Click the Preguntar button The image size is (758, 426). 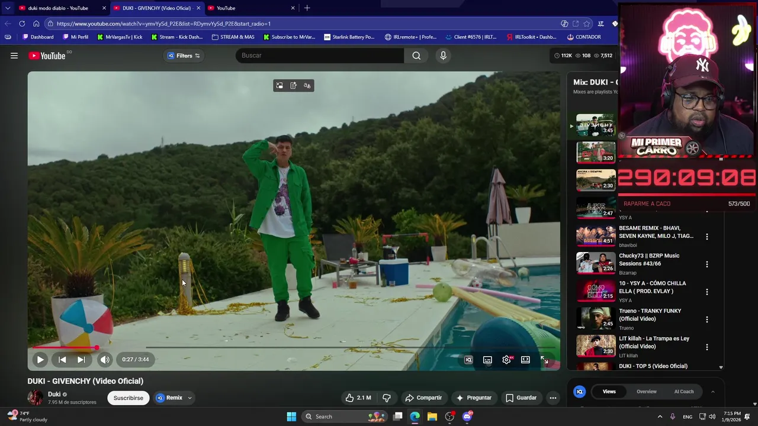pyautogui.click(x=474, y=398)
